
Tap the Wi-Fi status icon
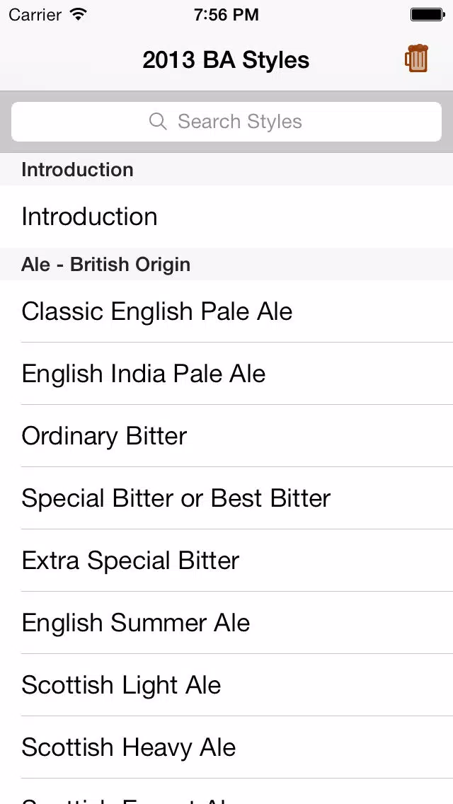coord(78,14)
